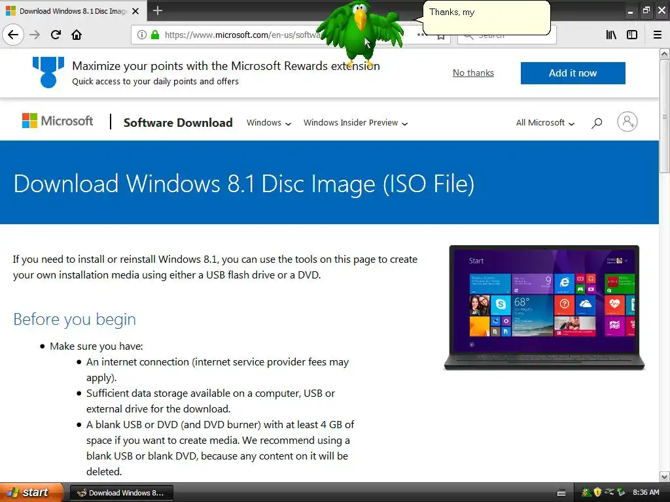Image resolution: width=670 pixels, height=502 pixels.
Task: Click the Quick access to your daily points text
Action: [155, 82]
